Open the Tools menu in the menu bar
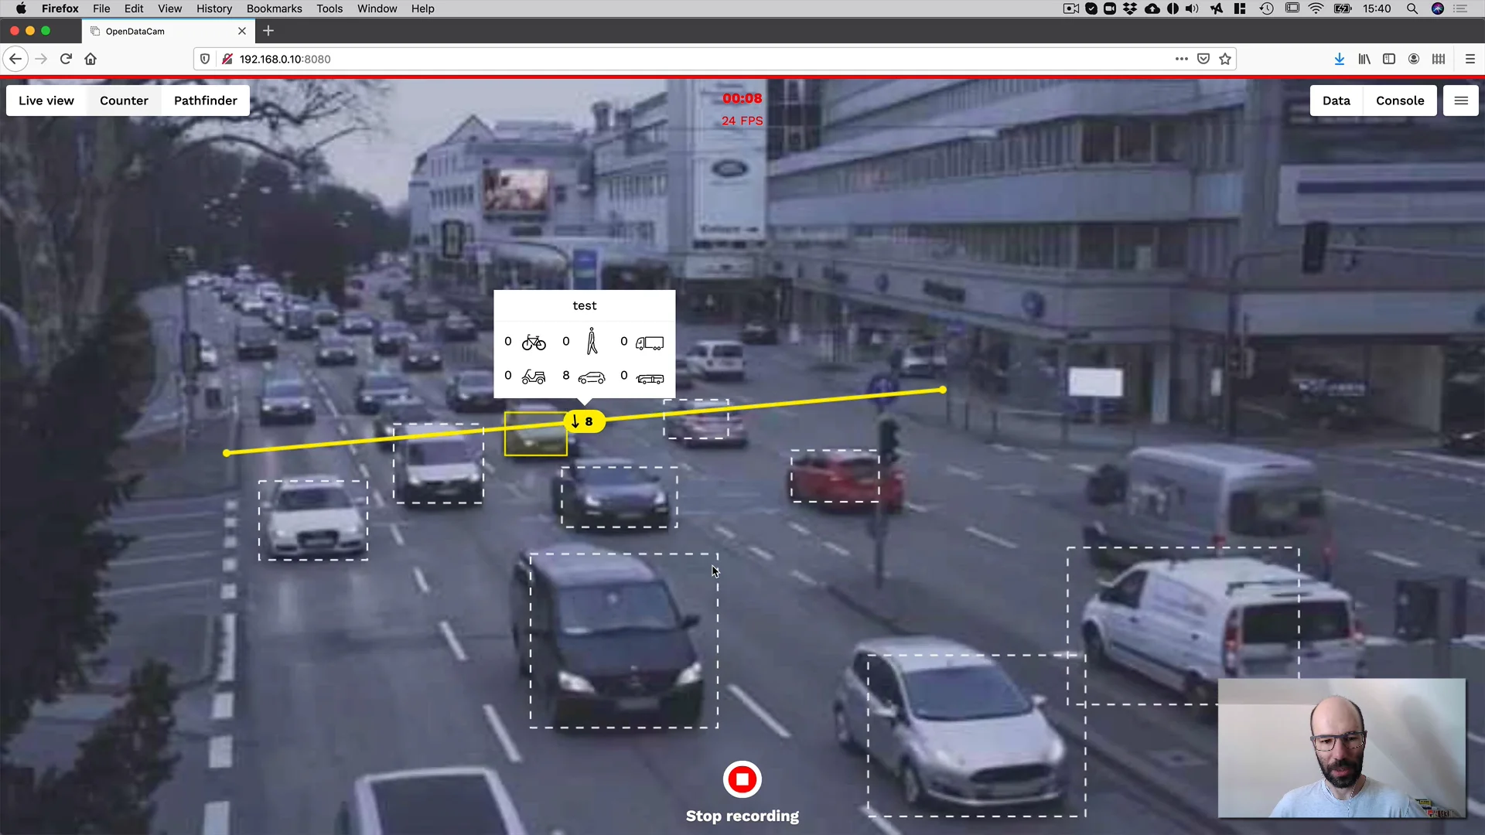 pos(329,9)
